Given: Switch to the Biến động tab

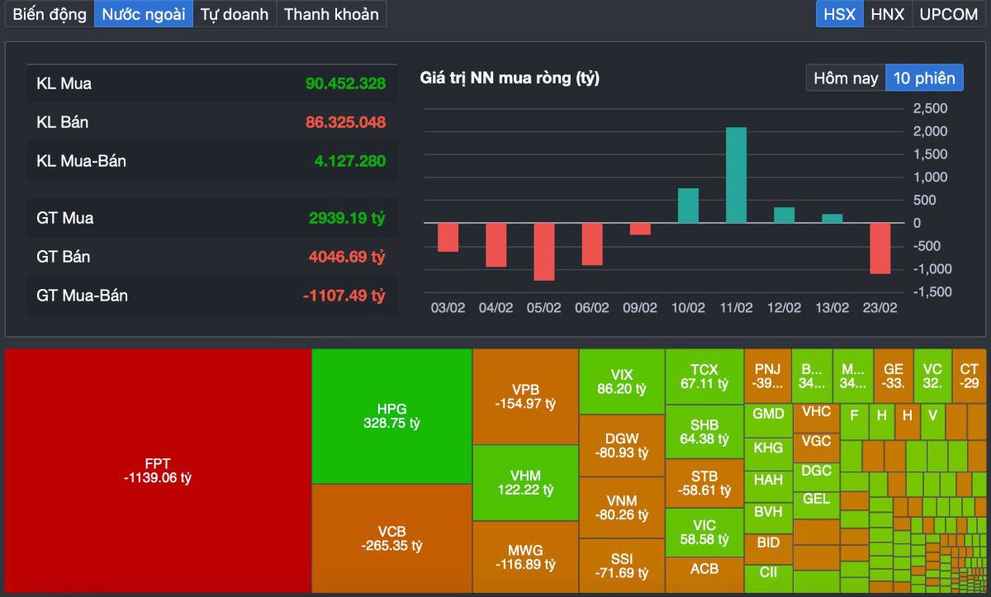Looking at the screenshot, I should point(50,14).
